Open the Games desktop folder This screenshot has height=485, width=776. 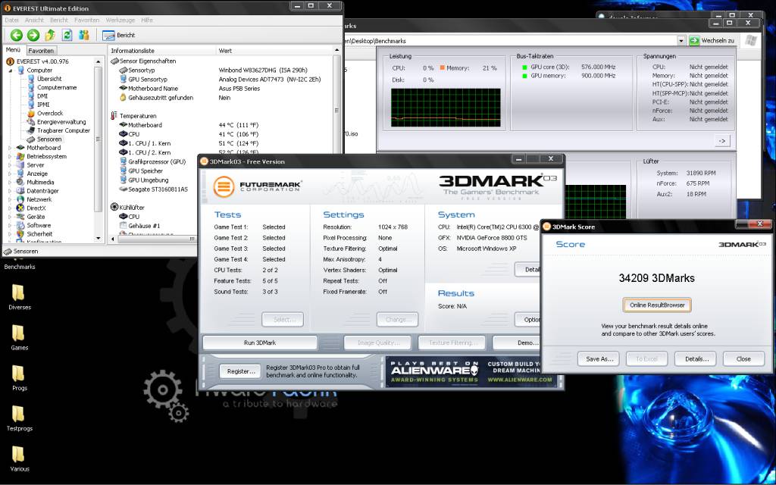pyautogui.click(x=19, y=337)
